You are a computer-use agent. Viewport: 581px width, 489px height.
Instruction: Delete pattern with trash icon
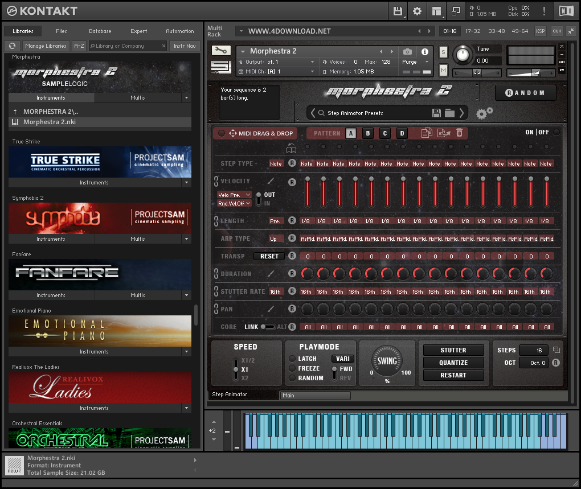pos(459,133)
